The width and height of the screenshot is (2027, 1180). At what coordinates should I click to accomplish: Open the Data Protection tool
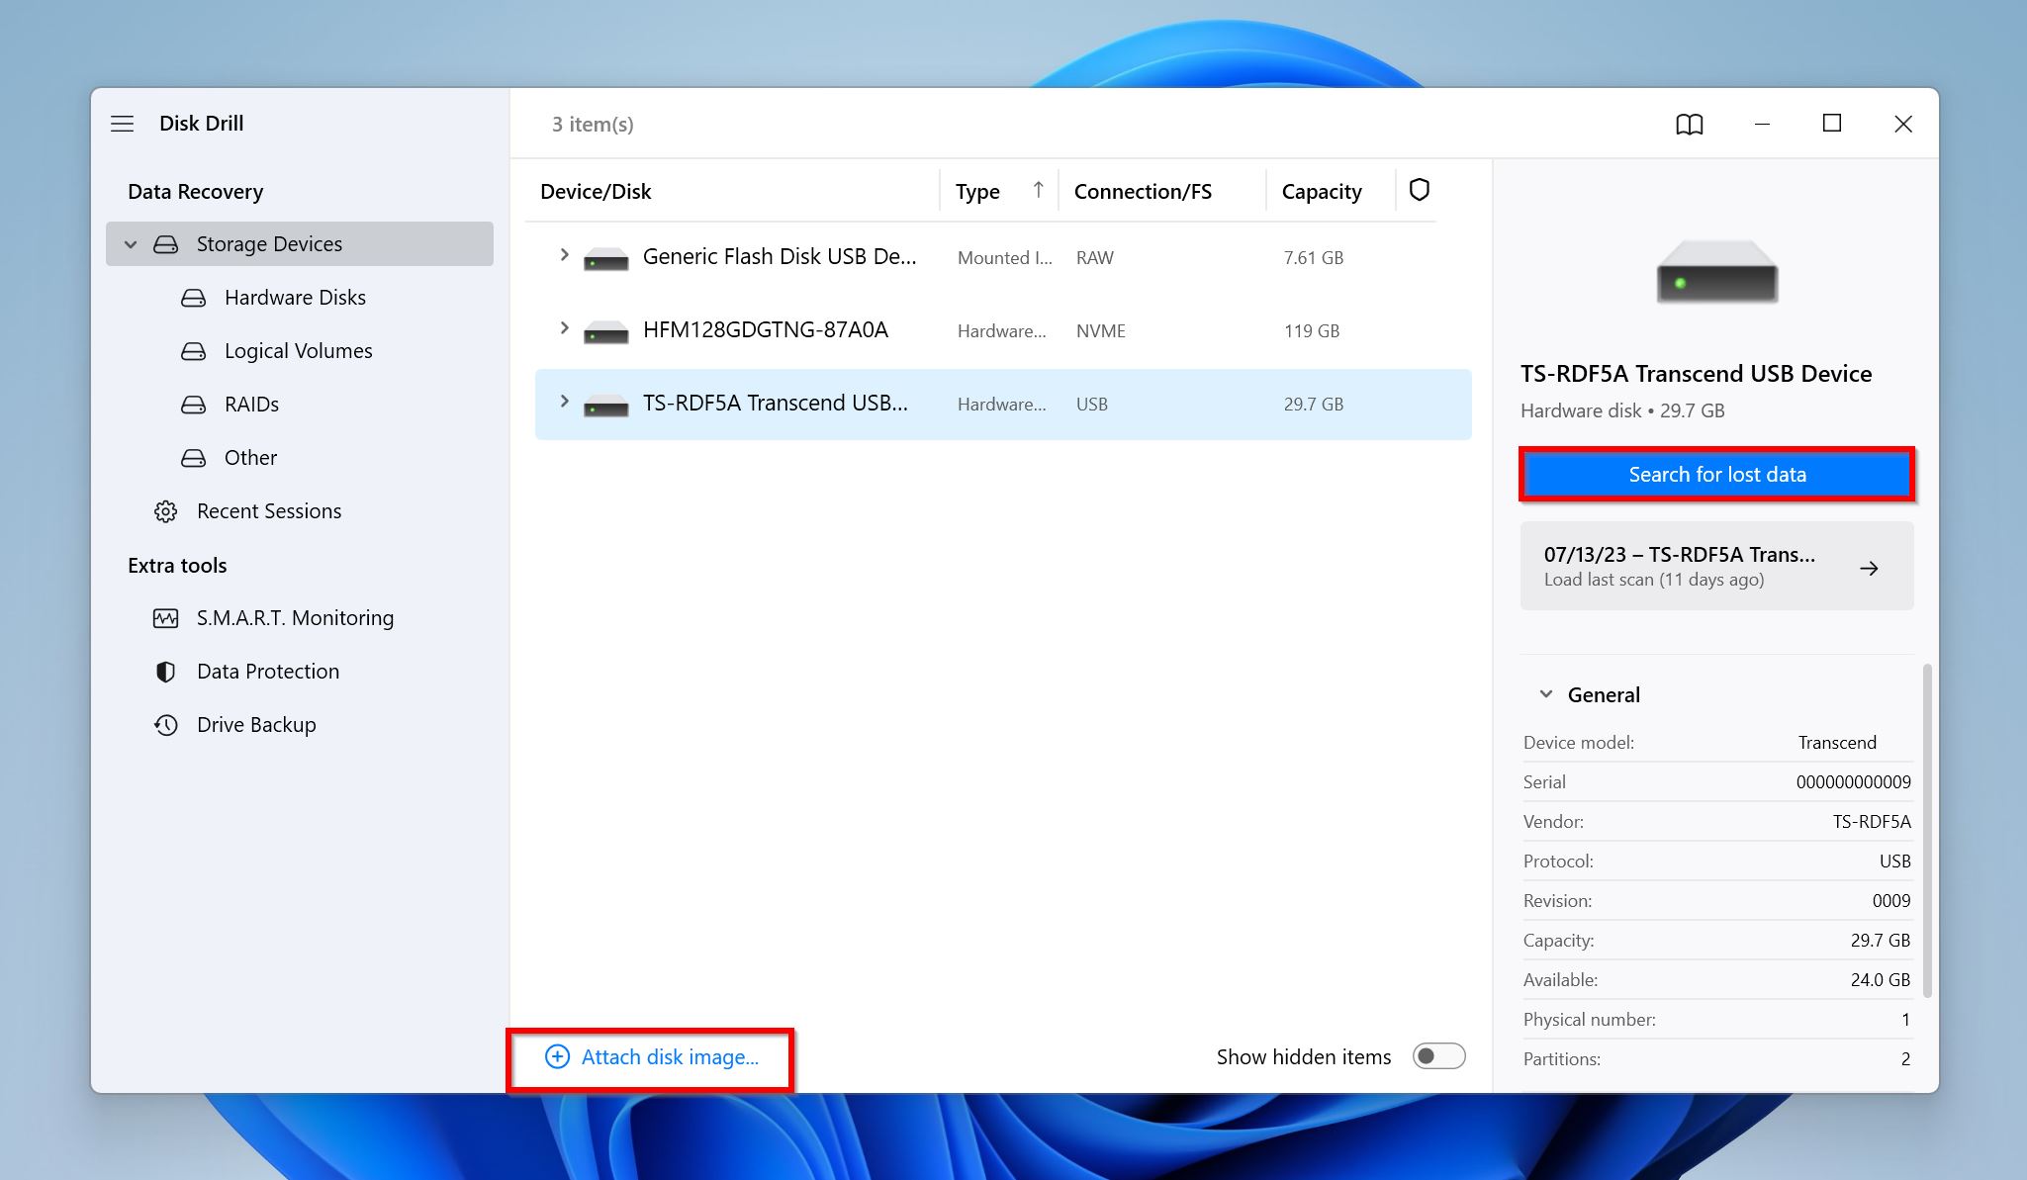click(268, 670)
